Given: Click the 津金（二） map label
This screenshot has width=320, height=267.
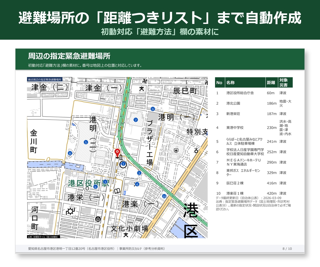Looking at the screenshot, I should click(50, 87).
